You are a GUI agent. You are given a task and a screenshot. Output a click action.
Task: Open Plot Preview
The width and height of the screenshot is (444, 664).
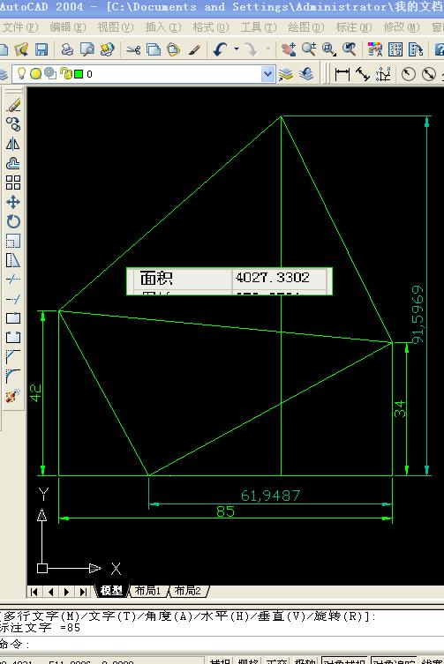click(87, 49)
